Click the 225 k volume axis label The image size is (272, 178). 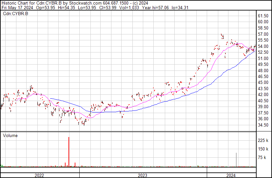pos(263,140)
